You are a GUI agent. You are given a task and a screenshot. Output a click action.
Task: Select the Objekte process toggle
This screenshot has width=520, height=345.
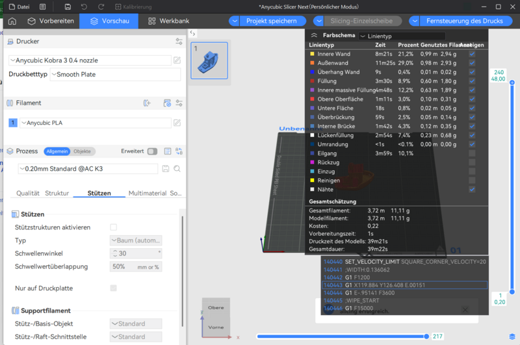click(x=83, y=151)
